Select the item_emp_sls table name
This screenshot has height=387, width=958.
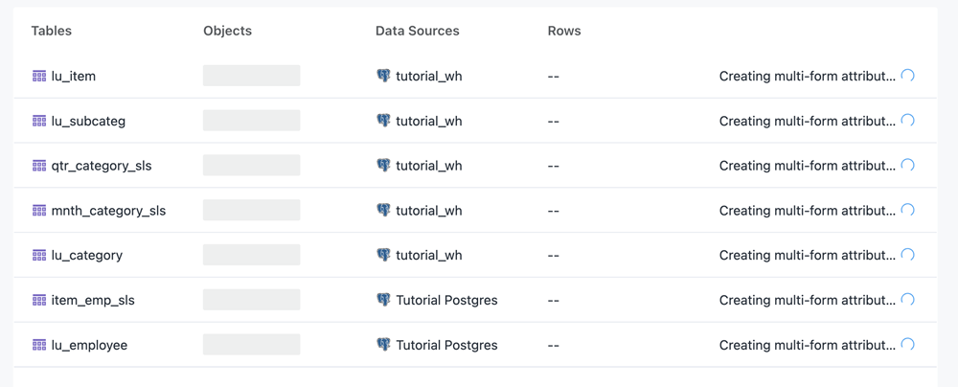click(x=93, y=300)
